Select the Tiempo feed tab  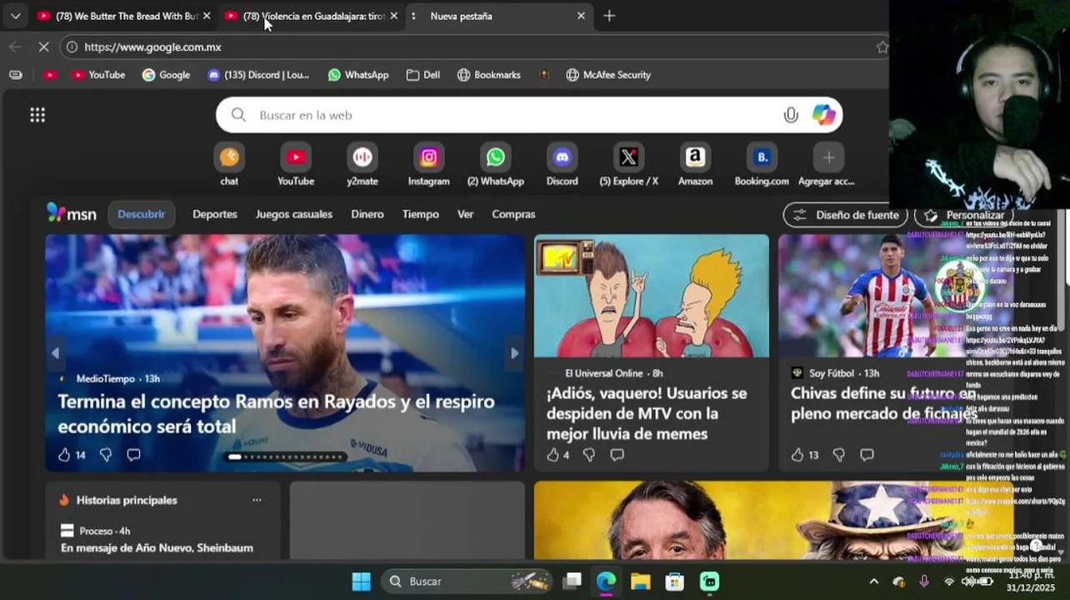pos(420,214)
